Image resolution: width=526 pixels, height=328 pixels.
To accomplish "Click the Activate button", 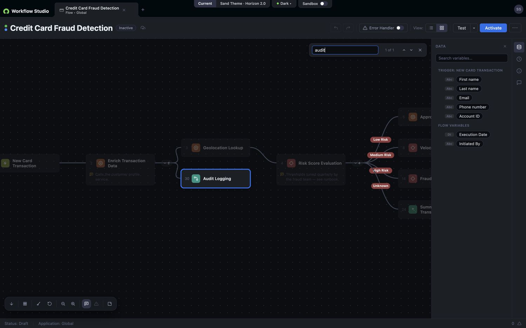I will [x=493, y=28].
